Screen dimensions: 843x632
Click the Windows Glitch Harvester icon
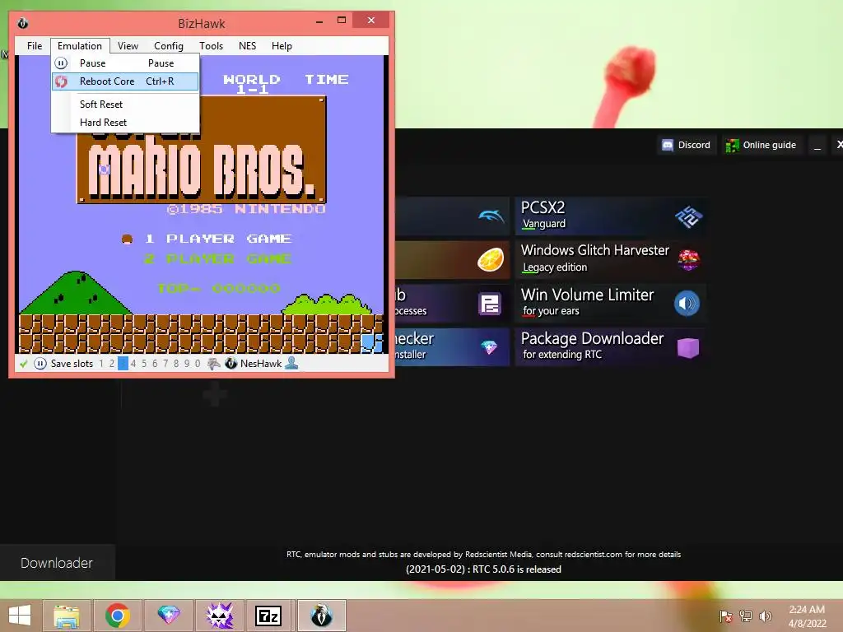click(689, 259)
